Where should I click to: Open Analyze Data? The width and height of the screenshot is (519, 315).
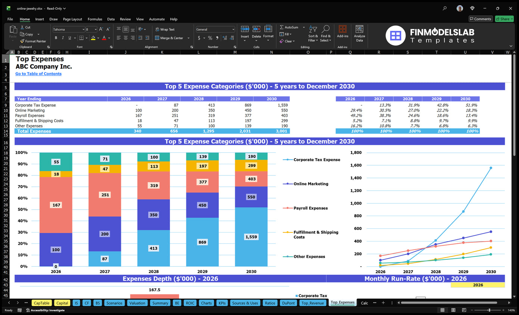[x=359, y=34]
